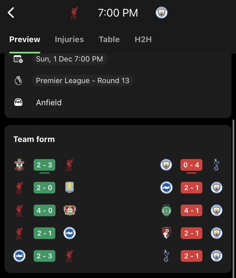Add match to calendar via calendar icon
The height and width of the screenshot is (278, 236).
18,59
